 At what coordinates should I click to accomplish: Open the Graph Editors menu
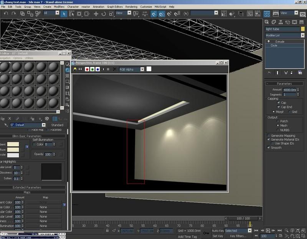pyautogui.click(x=115, y=7)
